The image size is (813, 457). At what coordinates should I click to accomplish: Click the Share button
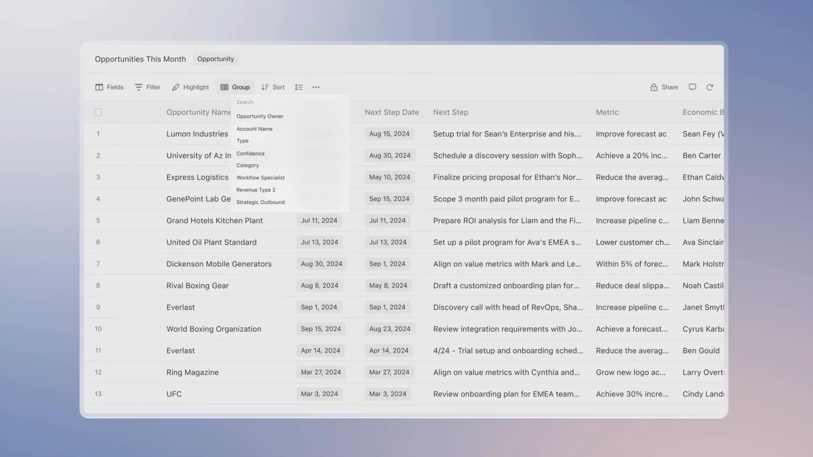pyautogui.click(x=664, y=87)
